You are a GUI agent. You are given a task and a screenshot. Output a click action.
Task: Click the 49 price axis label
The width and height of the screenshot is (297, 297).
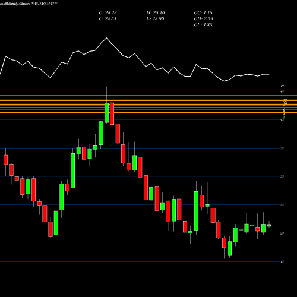(282, 86)
